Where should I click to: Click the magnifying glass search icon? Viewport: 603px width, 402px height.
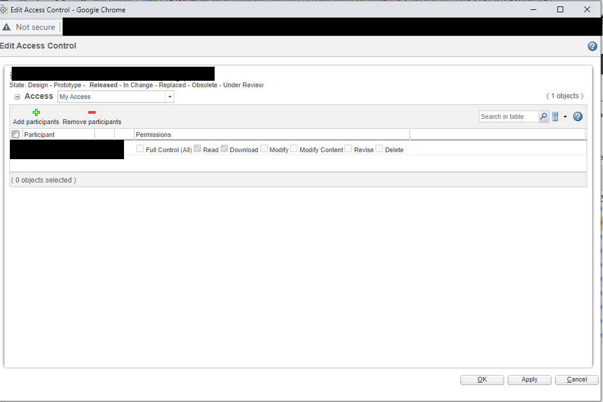(543, 116)
